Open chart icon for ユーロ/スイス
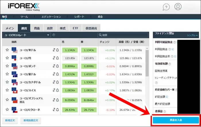 (54, 90)
